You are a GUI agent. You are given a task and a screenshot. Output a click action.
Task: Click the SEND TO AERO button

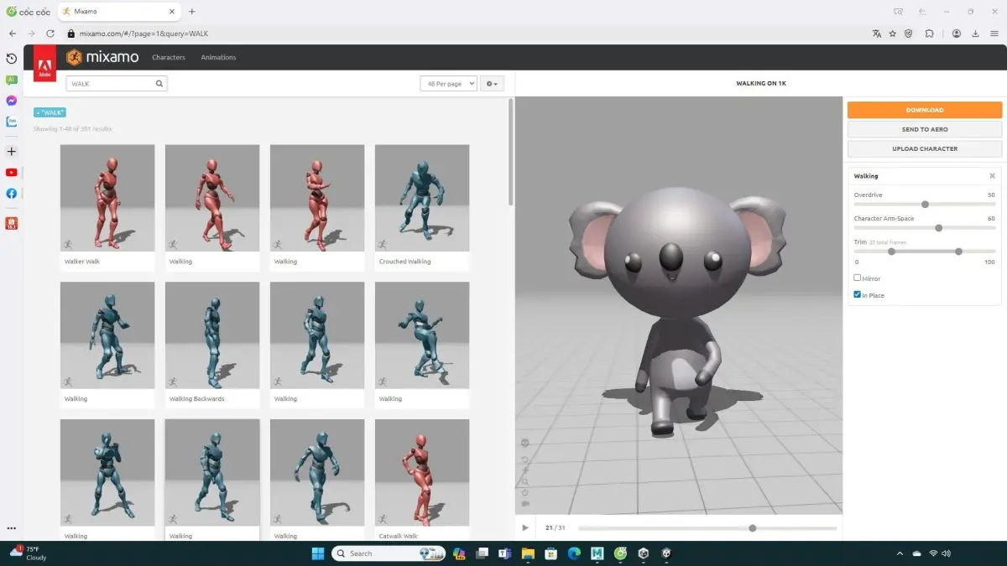[925, 129]
